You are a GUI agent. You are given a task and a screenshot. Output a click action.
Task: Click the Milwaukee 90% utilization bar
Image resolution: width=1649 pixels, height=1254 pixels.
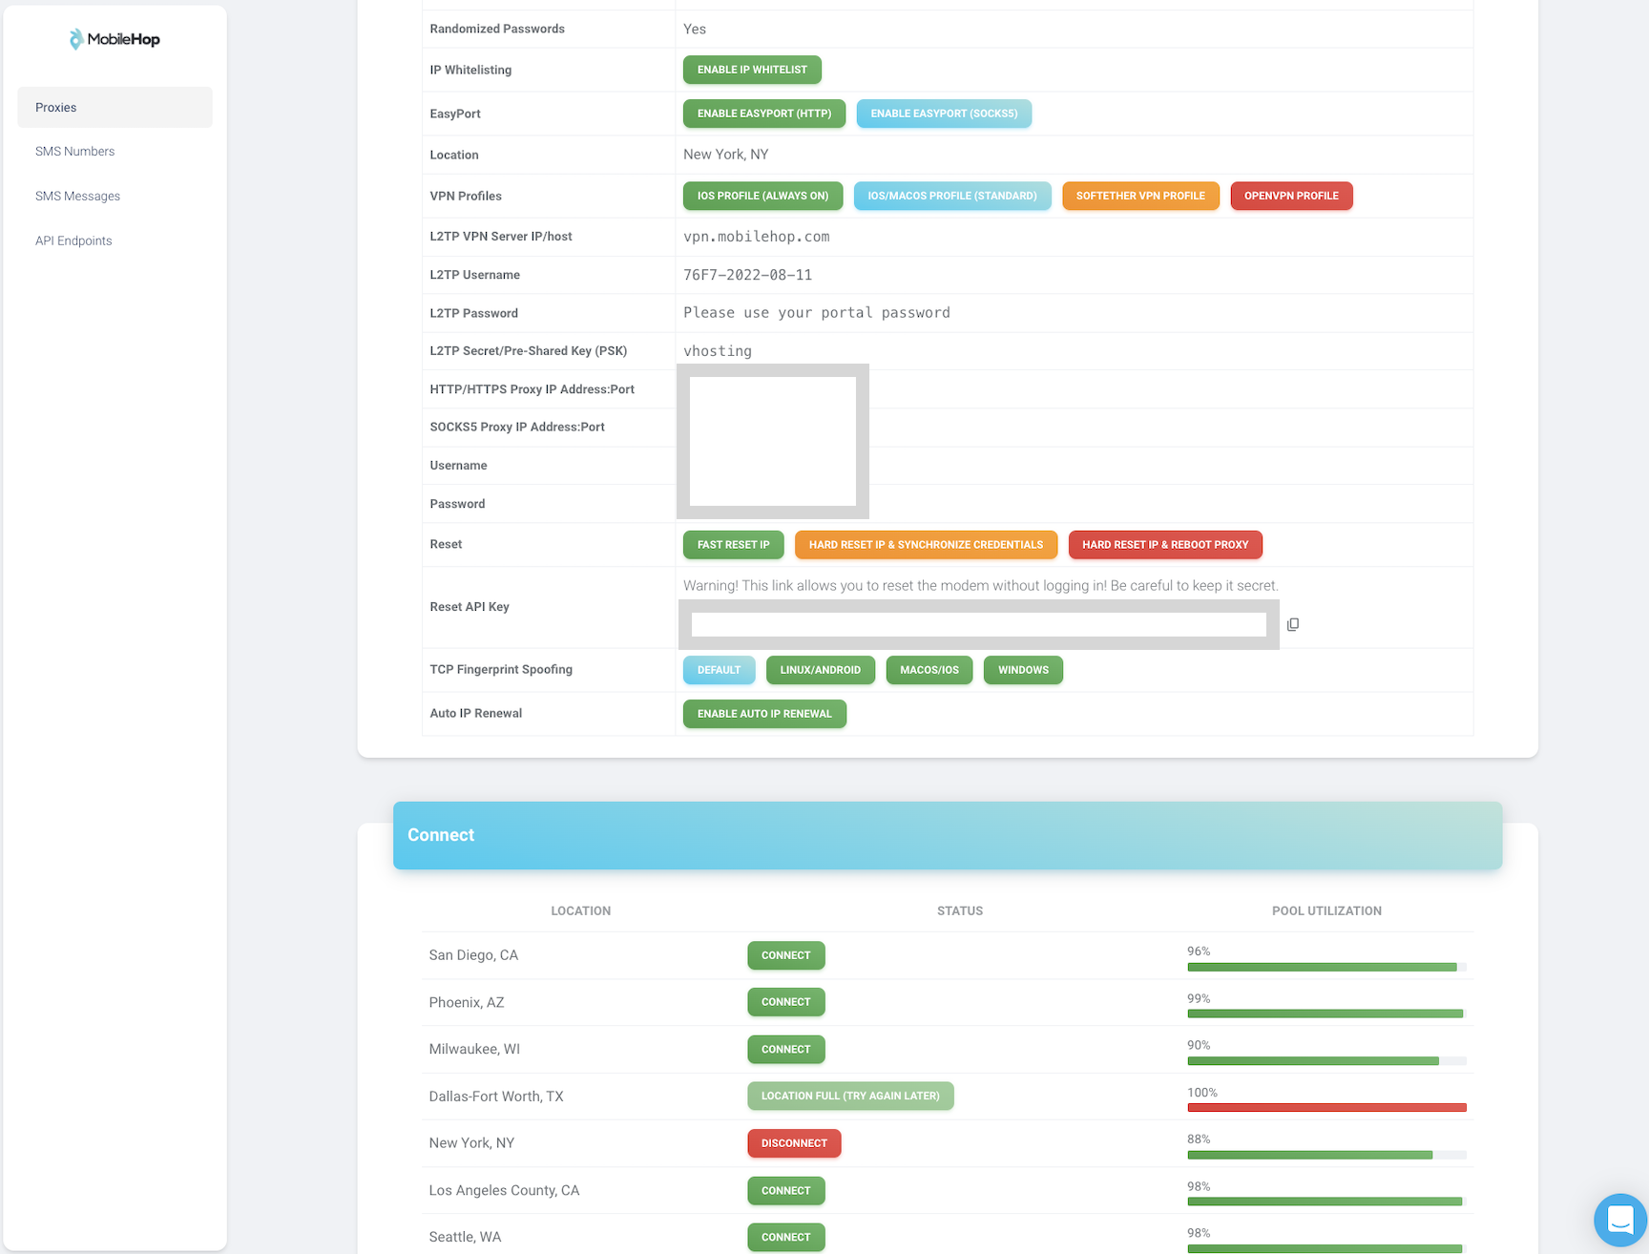1326,1061
